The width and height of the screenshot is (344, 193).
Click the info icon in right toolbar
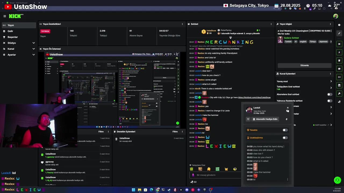pos(339,25)
